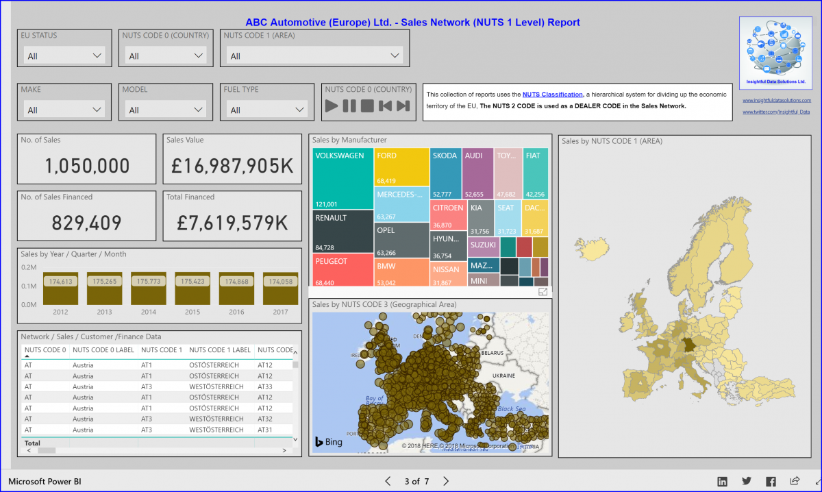The height and width of the screenshot is (492, 822).
Task: Select the 2015 bar in Sales by Year
Action: coord(192,282)
